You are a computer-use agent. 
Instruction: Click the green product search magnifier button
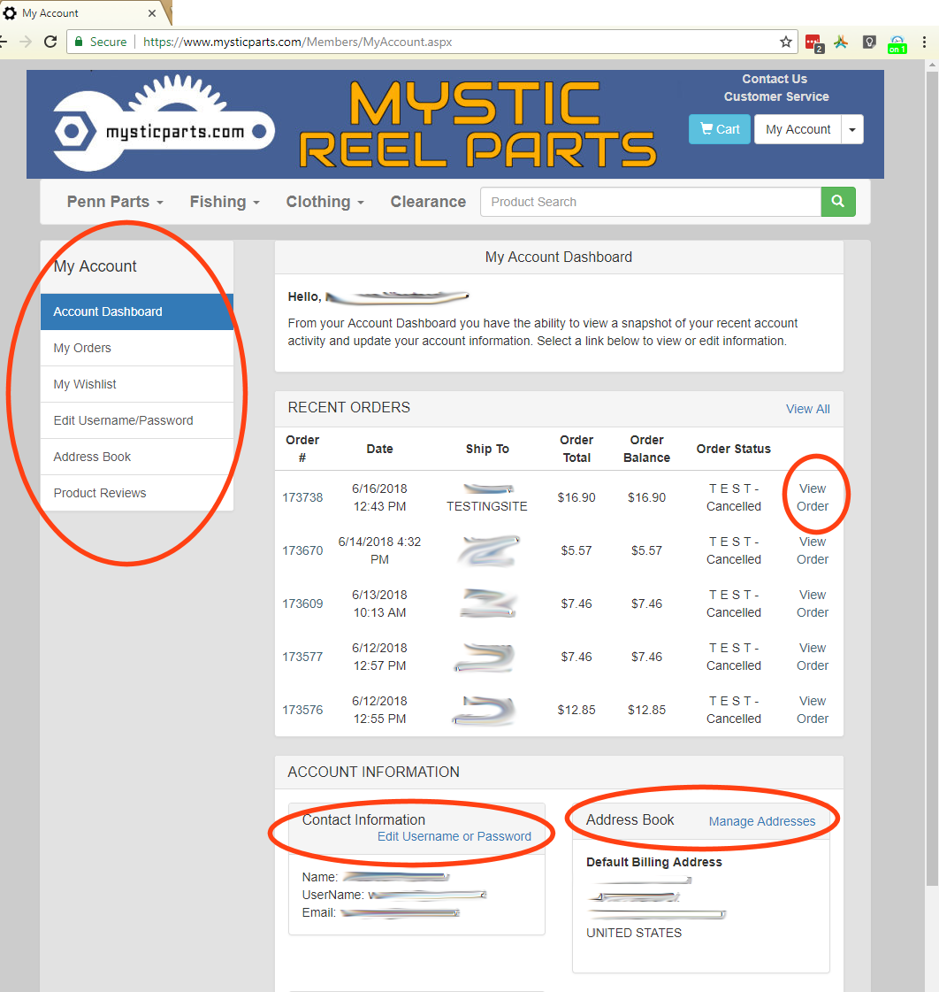click(x=837, y=202)
